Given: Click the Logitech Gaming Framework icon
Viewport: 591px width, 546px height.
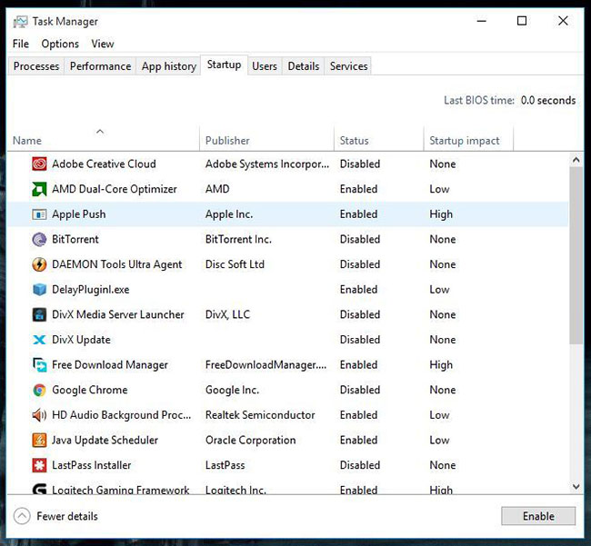Looking at the screenshot, I should click(39, 489).
